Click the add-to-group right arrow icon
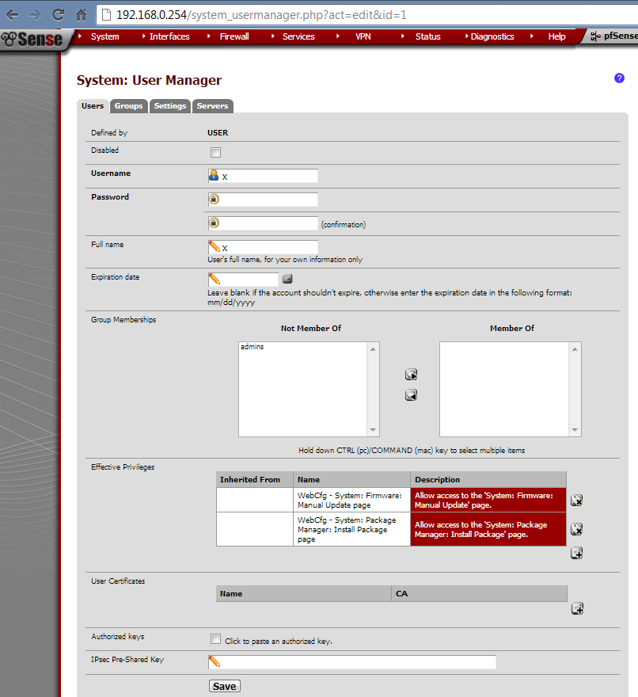638x697 pixels. (x=411, y=375)
